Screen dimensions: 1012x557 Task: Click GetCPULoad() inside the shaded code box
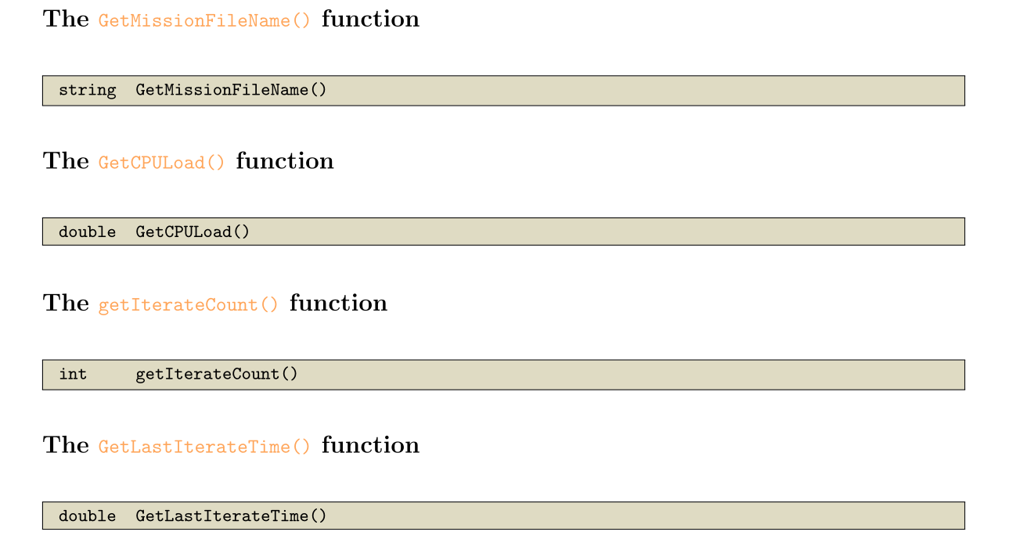click(x=193, y=232)
